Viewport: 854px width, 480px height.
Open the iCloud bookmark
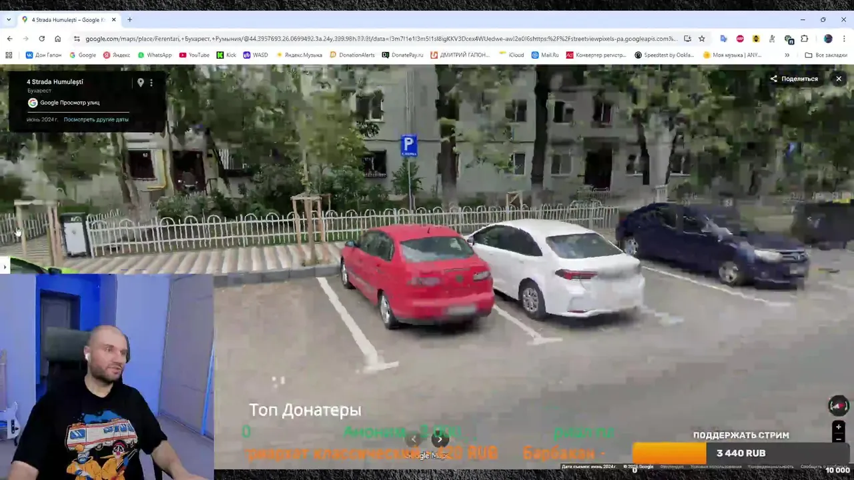coord(511,55)
